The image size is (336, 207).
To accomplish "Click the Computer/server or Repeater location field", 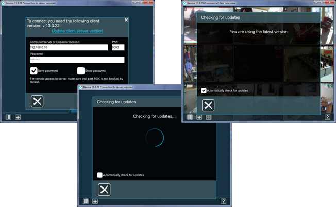I will [69, 47].
